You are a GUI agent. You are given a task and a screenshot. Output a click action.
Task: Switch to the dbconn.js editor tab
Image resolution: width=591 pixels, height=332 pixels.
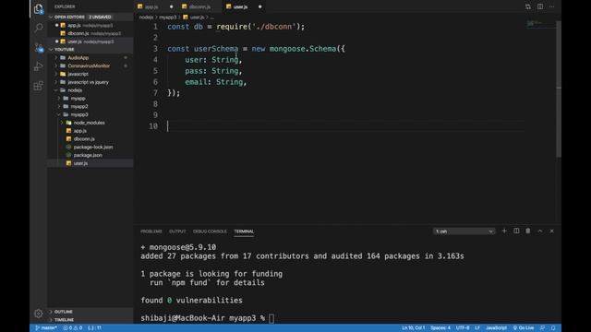point(199,6)
